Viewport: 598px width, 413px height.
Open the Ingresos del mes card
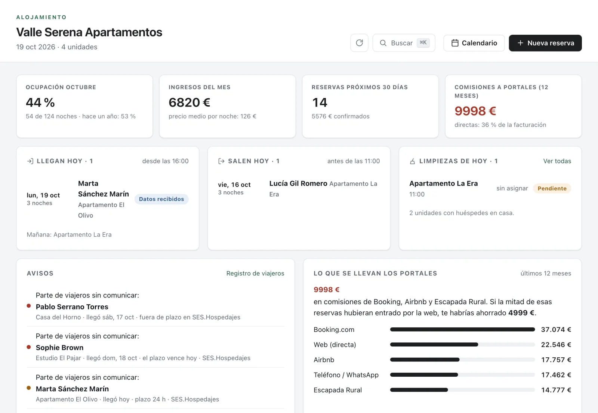227,106
